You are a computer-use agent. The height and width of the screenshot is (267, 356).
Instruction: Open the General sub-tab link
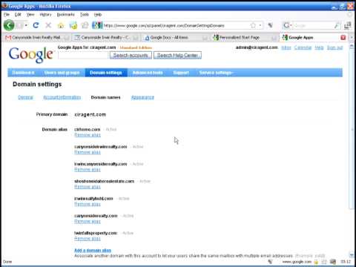25,97
